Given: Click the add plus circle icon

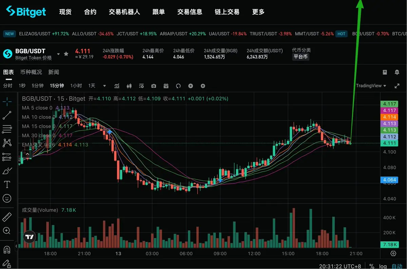Looking at the screenshot, I should tap(191, 86).
